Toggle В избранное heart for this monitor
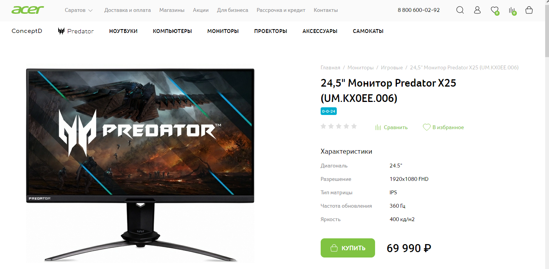The width and height of the screenshot is (549, 269). 443,127
